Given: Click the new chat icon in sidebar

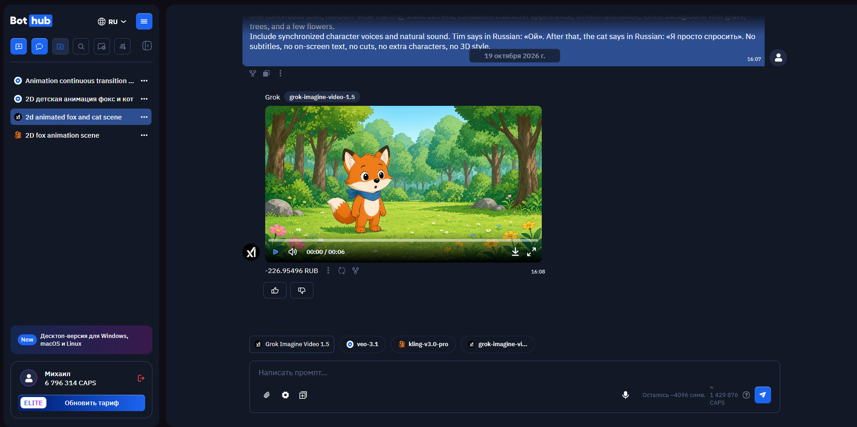Looking at the screenshot, I should click(19, 46).
